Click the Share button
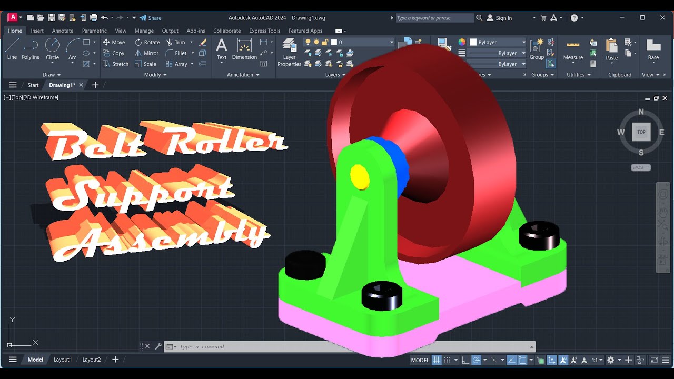 point(151,18)
